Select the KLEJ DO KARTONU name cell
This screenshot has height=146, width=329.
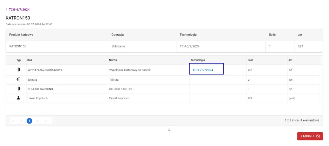121,89
